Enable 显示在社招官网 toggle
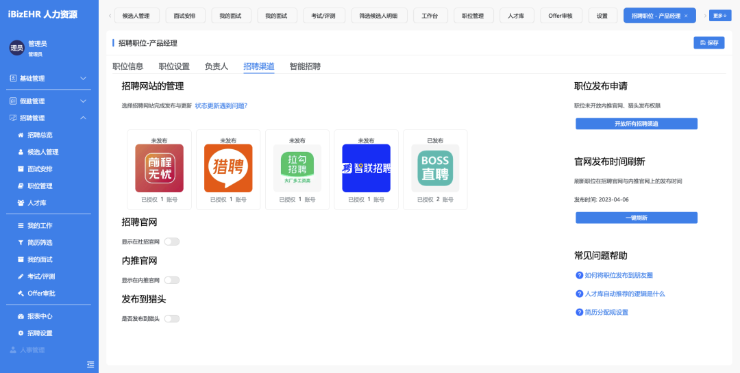 coord(171,242)
